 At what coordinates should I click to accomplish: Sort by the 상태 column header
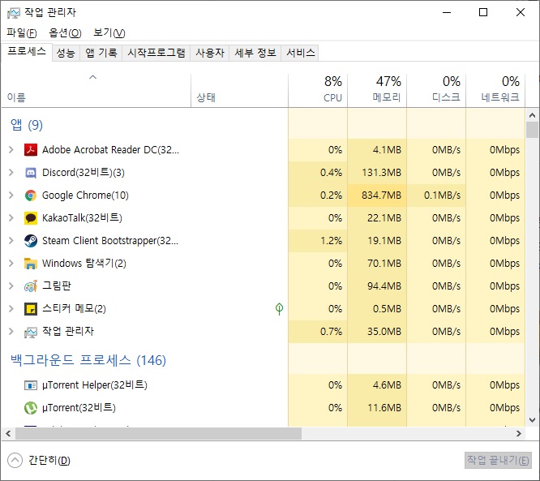tap(239, 90)
